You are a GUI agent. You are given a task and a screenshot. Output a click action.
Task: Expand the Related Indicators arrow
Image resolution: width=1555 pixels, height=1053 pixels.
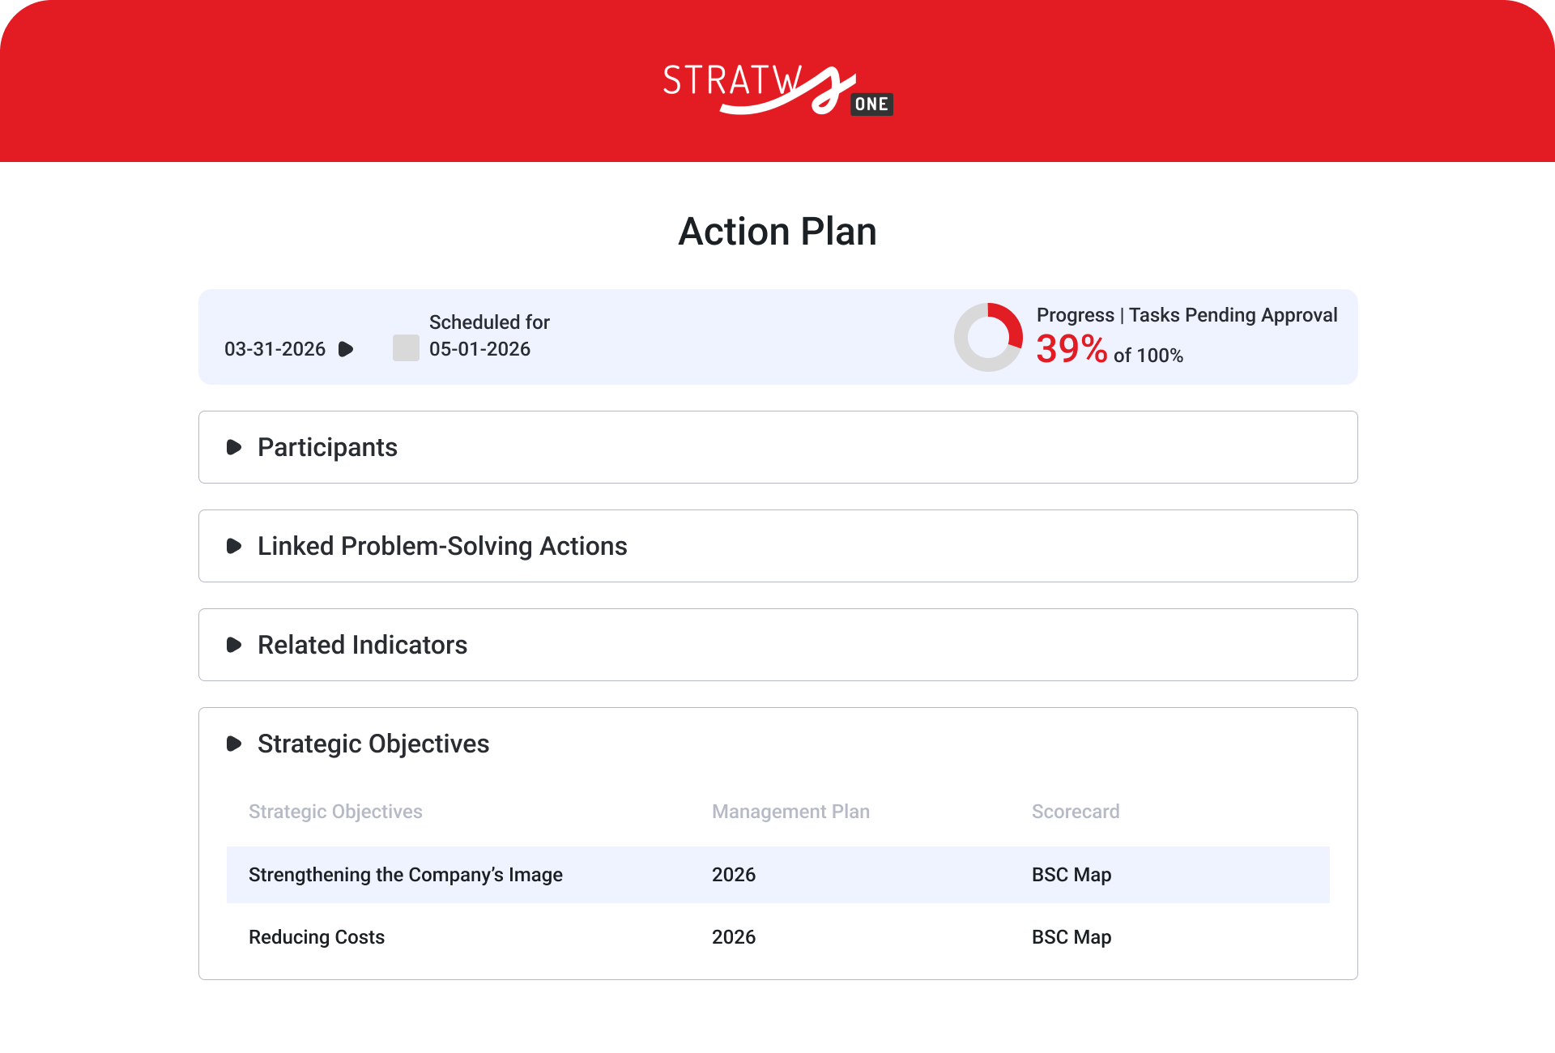[234, 645]
